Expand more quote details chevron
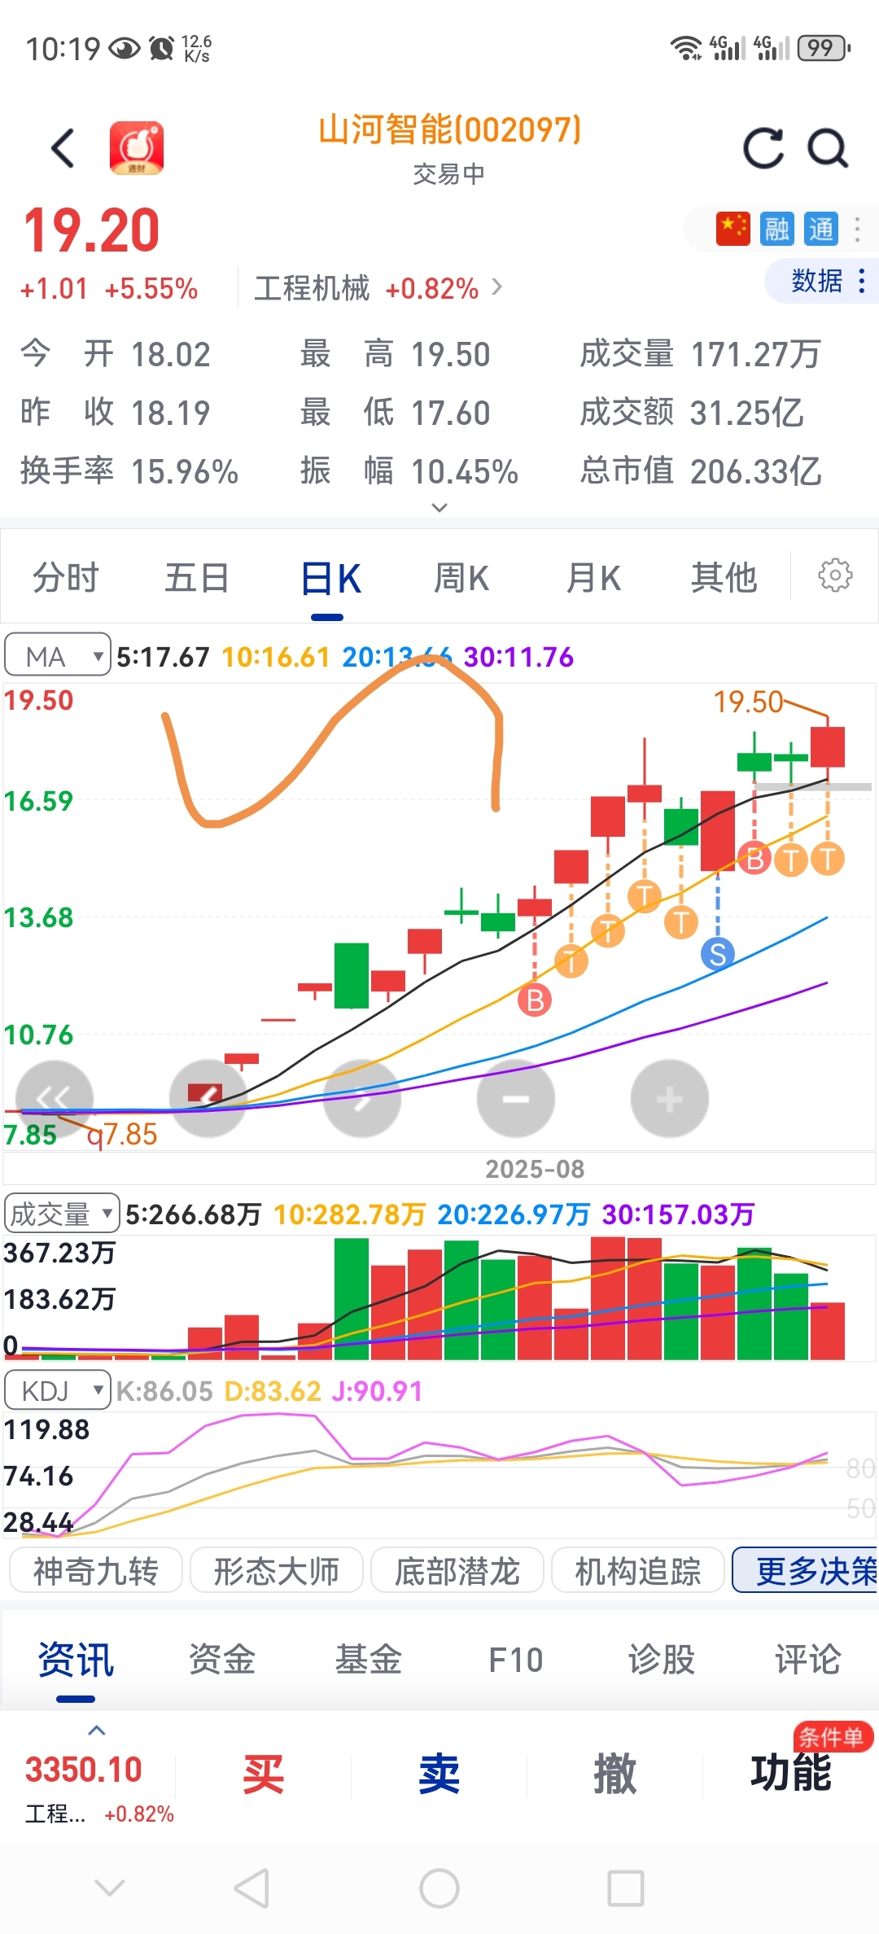 (x=439, y=508)
